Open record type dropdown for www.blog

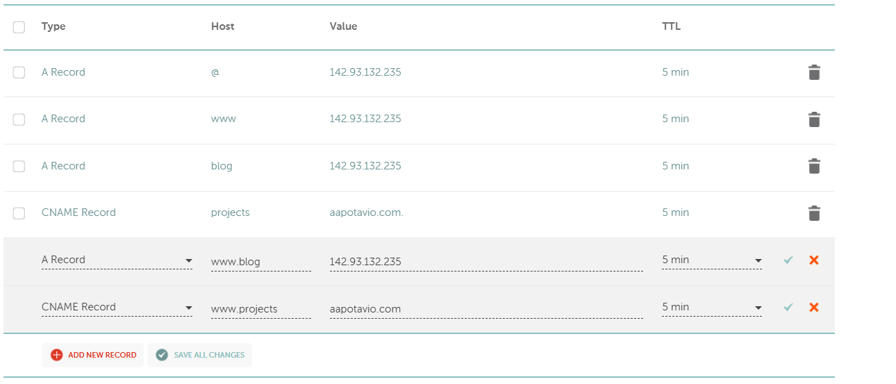(x=117, y=260)
